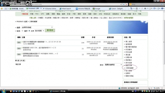Click the 登出 [pksin1838] logout link

pos(115,18)
